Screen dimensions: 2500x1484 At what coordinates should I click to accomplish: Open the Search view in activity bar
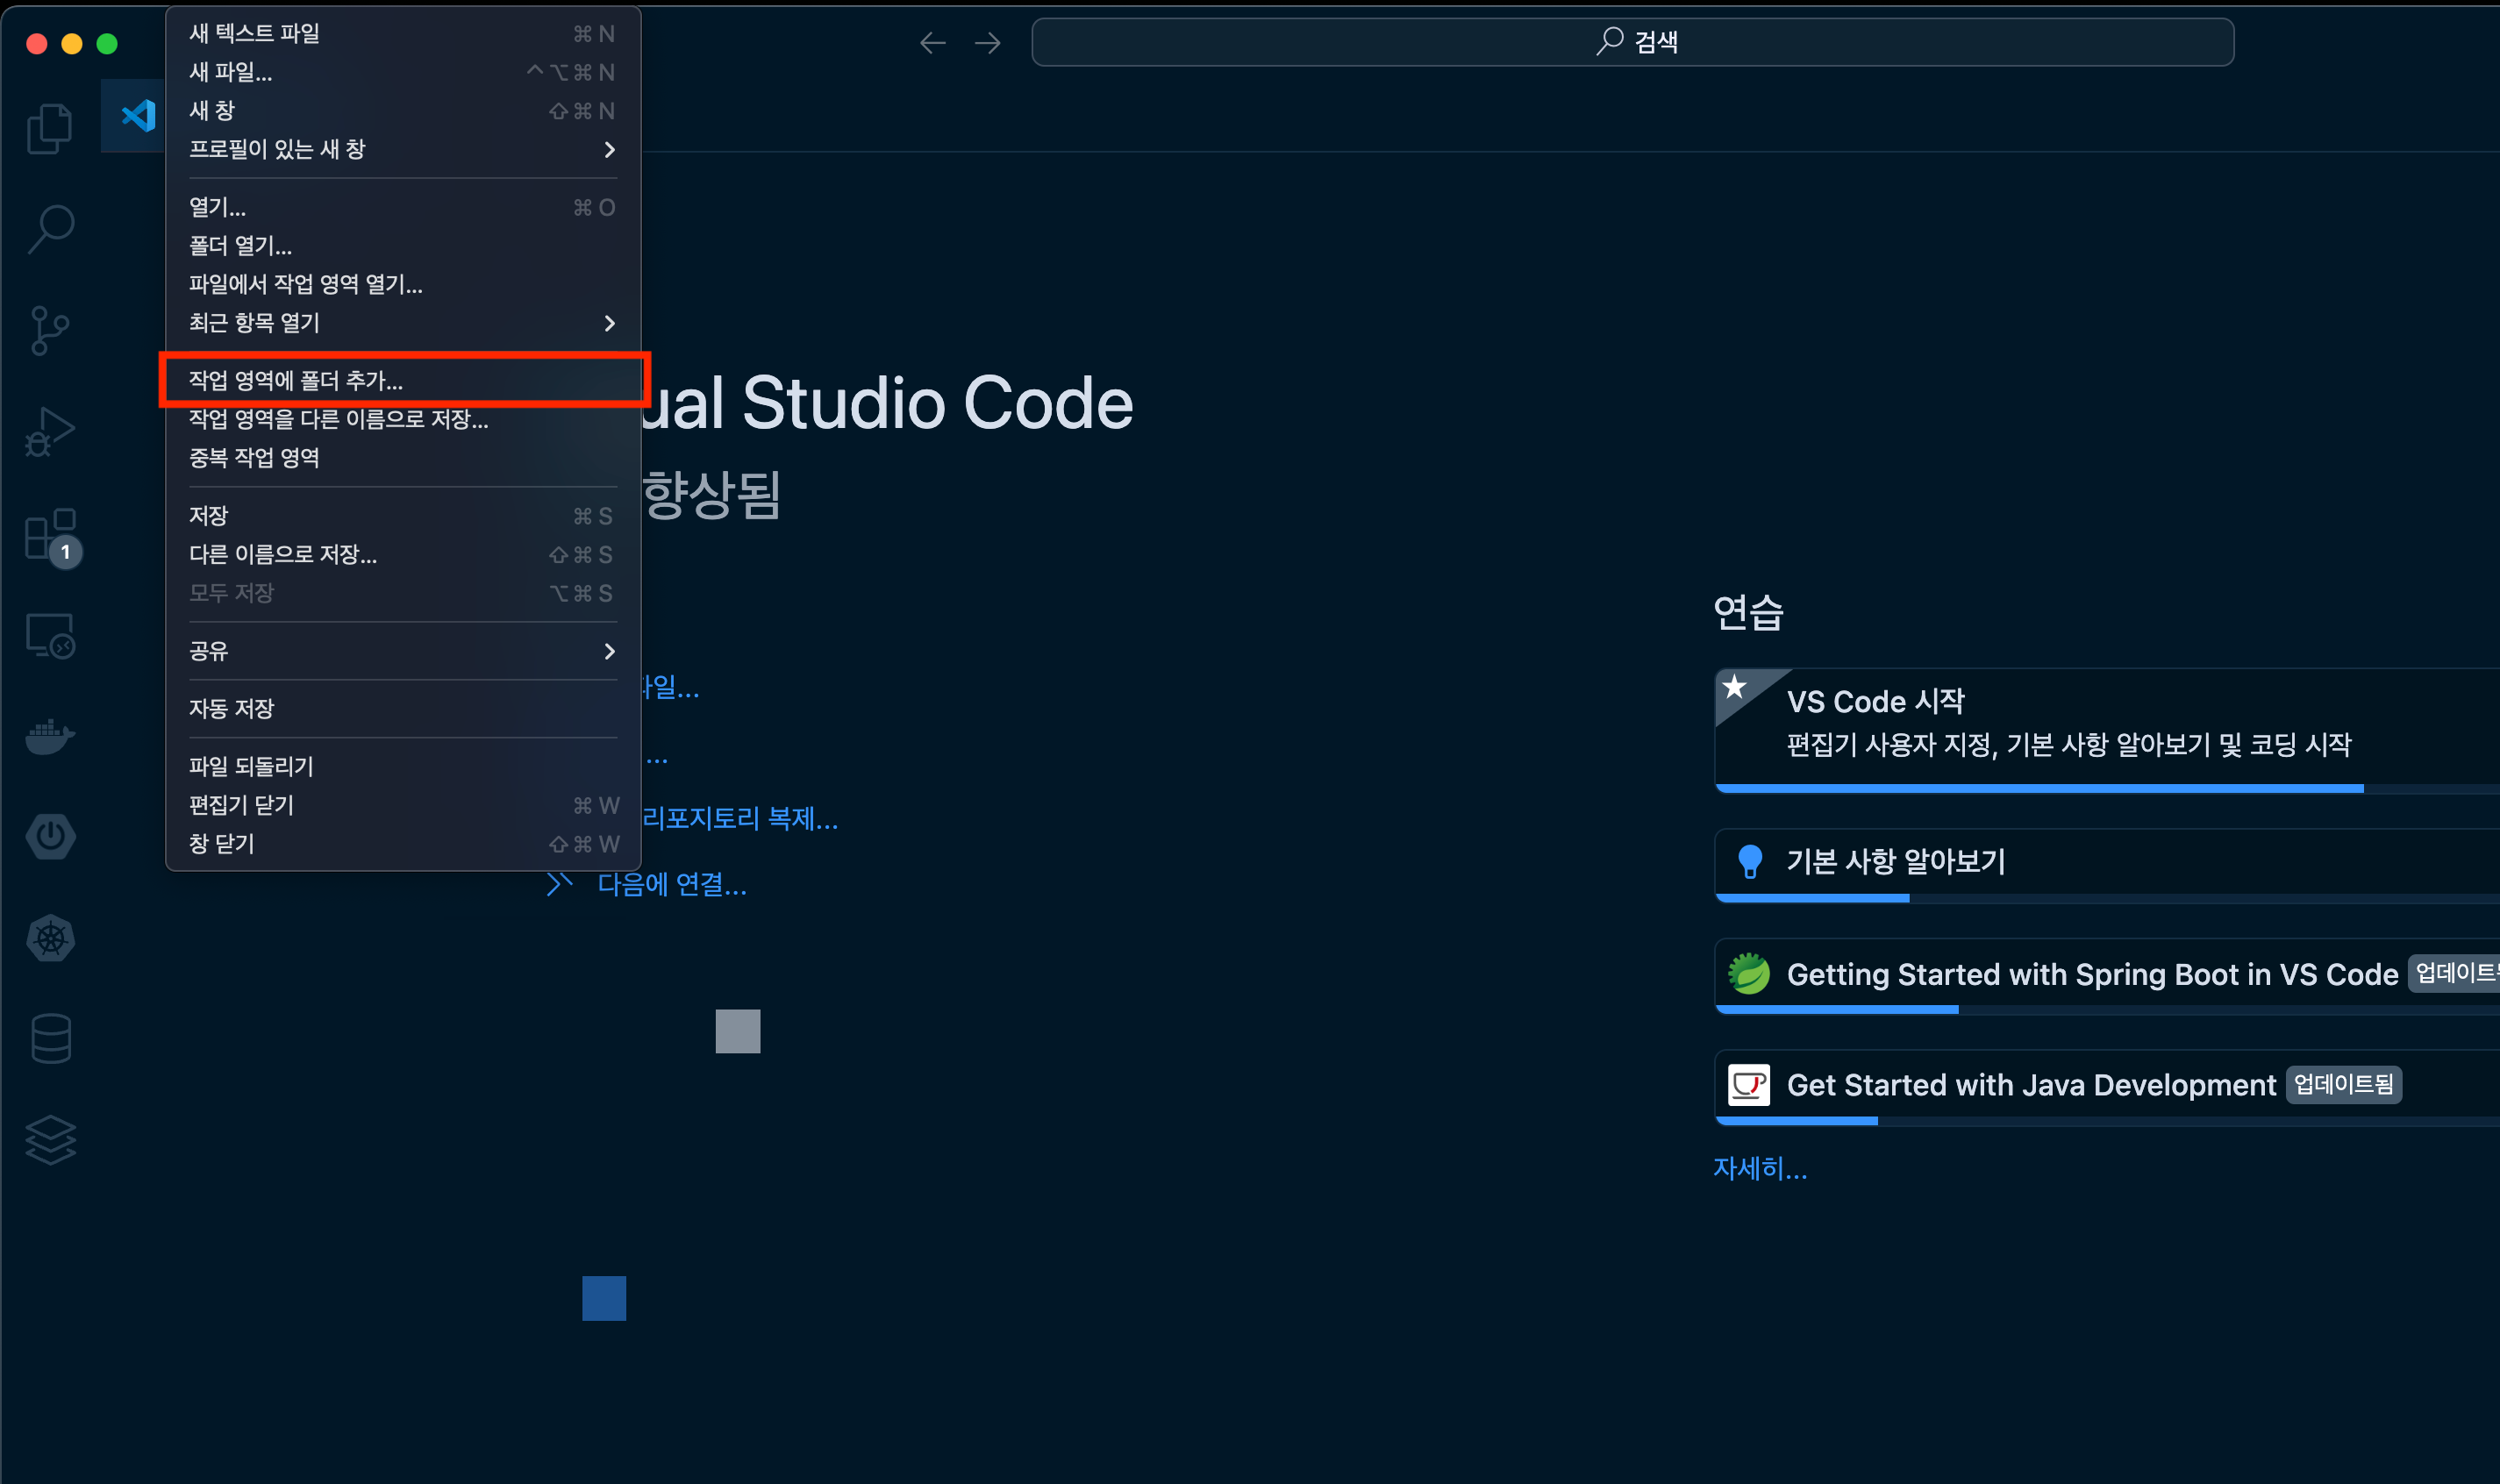pyautogui.click(x=50, y=229)
